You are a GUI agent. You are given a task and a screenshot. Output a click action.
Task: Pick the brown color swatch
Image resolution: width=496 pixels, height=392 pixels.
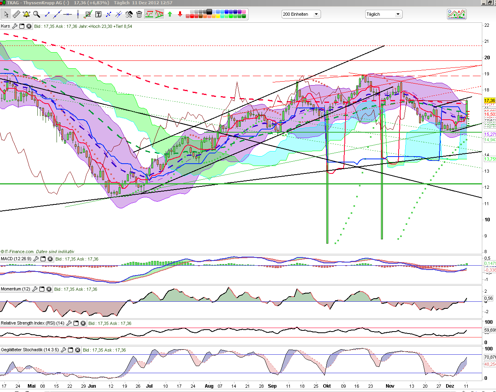(201, 16)
